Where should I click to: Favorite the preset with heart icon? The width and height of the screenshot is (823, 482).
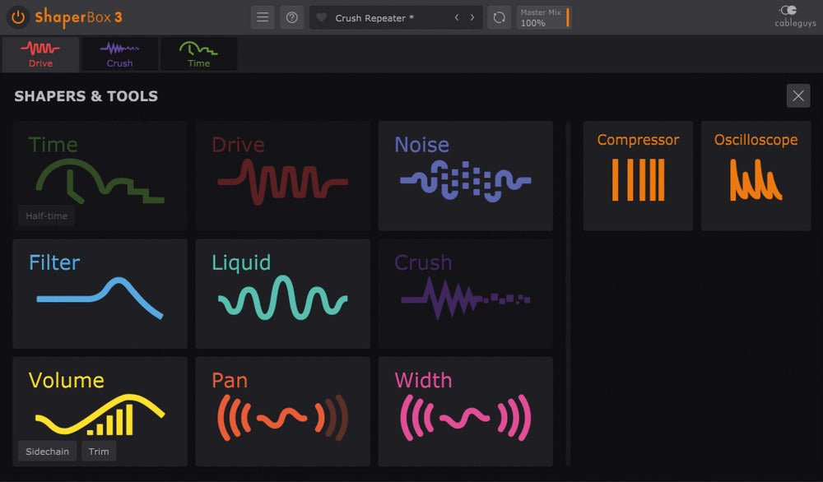322,17
